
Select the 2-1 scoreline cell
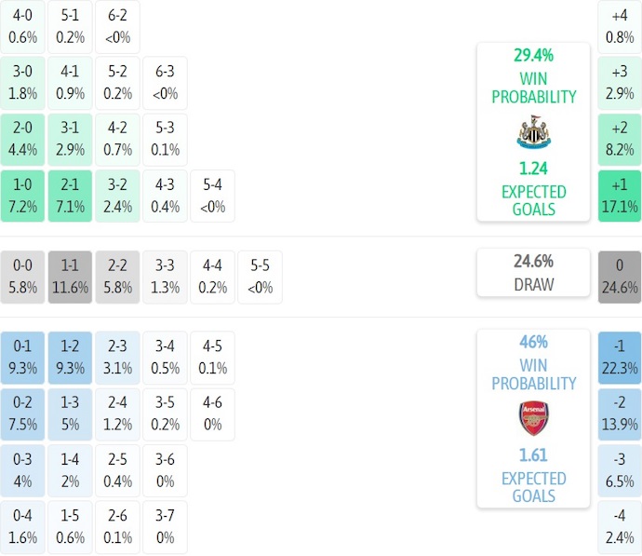click(70, 196)
